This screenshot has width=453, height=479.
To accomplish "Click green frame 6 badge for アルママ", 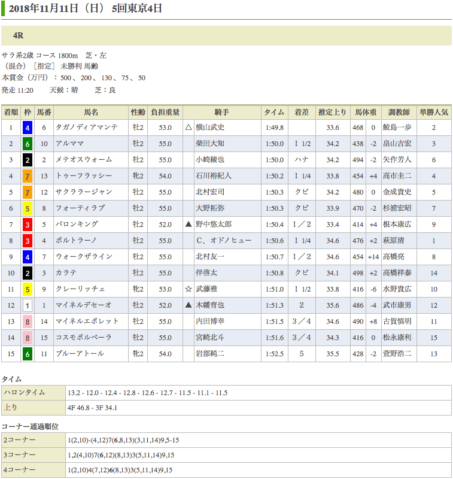I will pyautogui.click(x=27, y=144).
